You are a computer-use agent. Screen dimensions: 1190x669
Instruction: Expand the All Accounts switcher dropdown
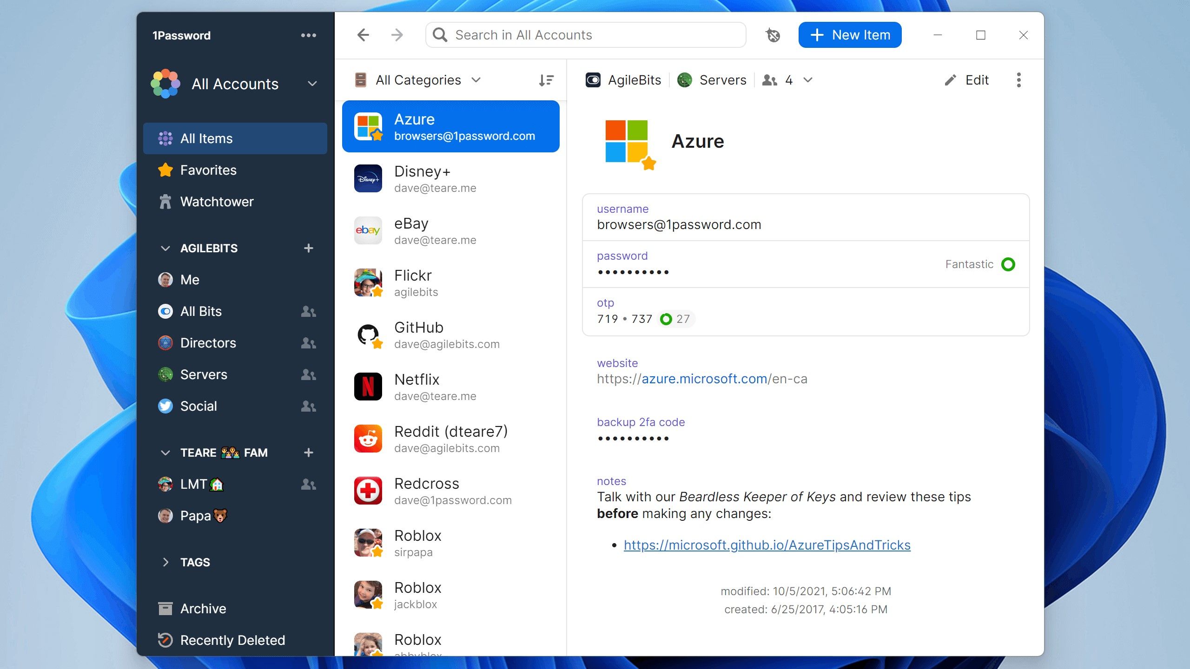[312, 84]
